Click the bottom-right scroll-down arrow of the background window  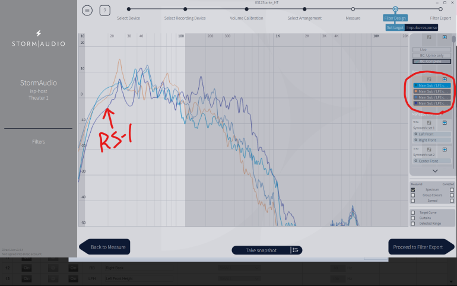coord(451,281)
